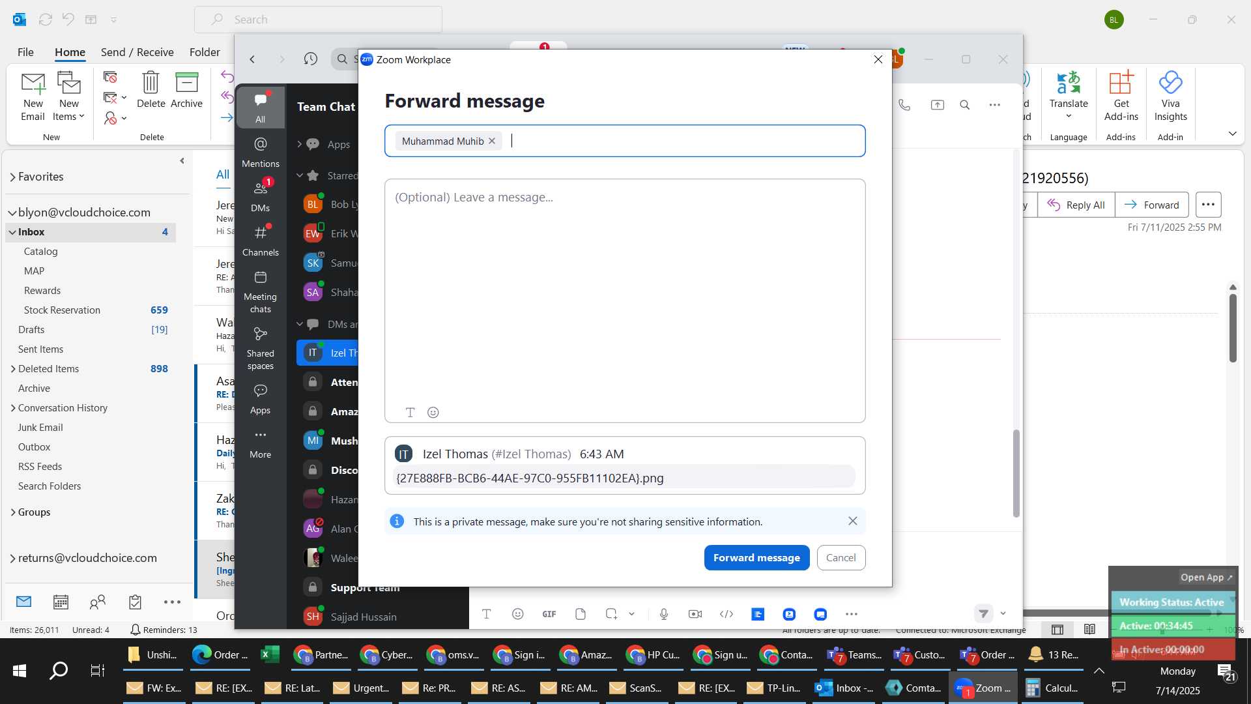Viewport: 1251px width, 704px height.
Task: Open DMs in Zoom sidebar
Action: coord(260,196)
